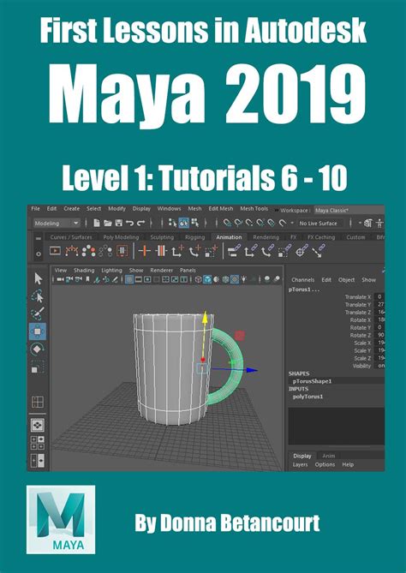Open the Workspace Maya Classic dropdown
This screenshot has width=406, height=573.
(x=349, y=210)
